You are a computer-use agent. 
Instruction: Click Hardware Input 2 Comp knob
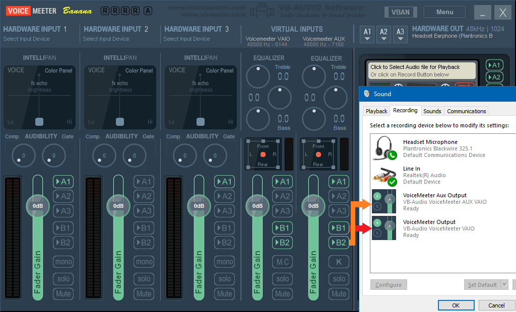click(x=104, y=155)
